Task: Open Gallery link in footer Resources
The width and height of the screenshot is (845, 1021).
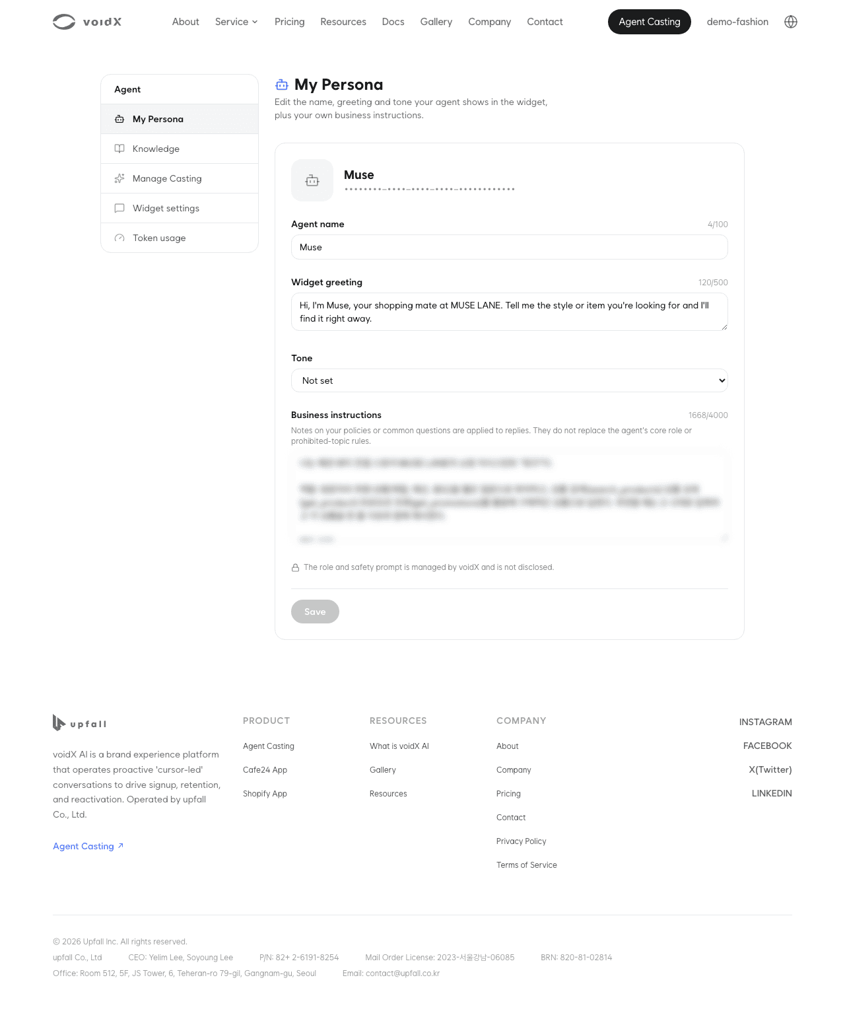Action: click(383, 770)
